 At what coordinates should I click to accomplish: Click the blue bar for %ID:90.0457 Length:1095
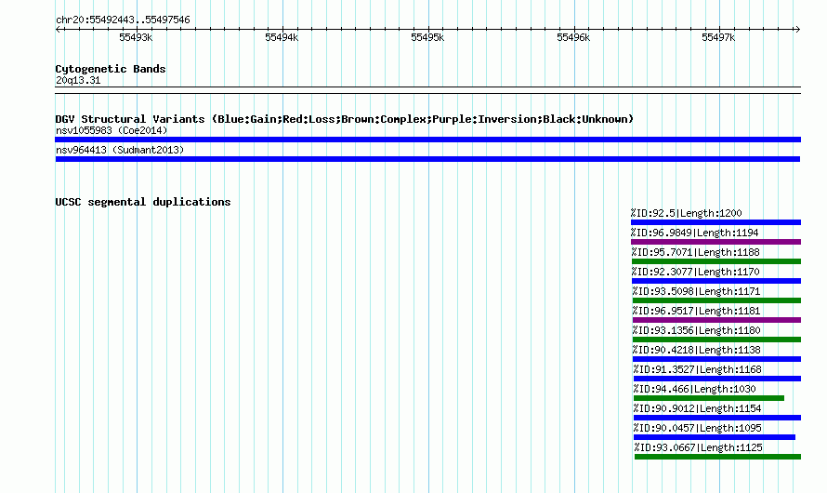[715, 437]
